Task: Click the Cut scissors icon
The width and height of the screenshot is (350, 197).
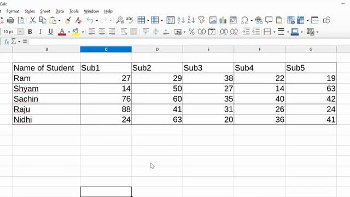Action: pyautogui.click(x=33, y=20)
